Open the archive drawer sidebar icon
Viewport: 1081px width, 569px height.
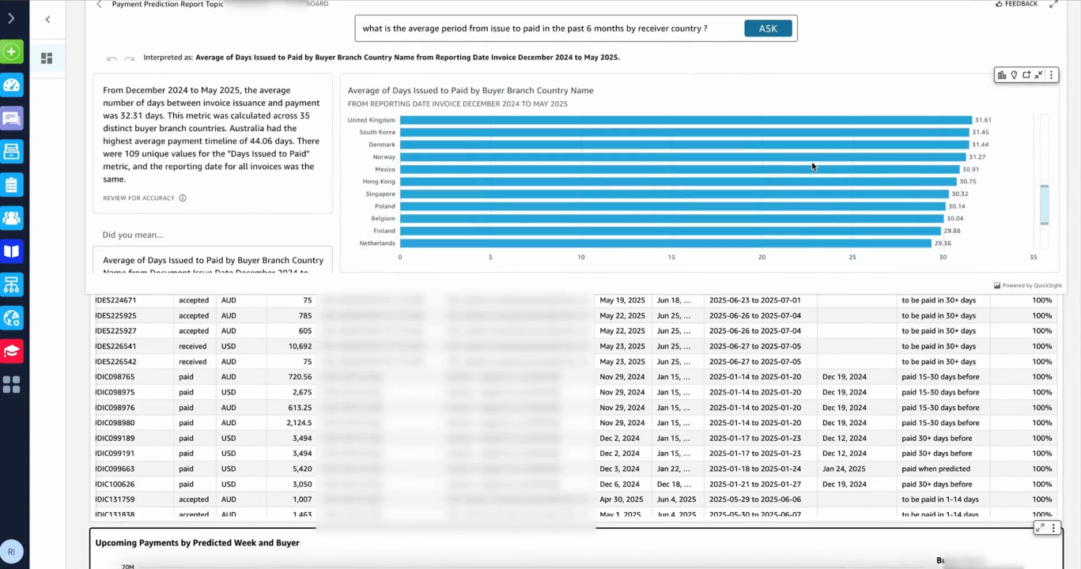(x=12, y=152)
